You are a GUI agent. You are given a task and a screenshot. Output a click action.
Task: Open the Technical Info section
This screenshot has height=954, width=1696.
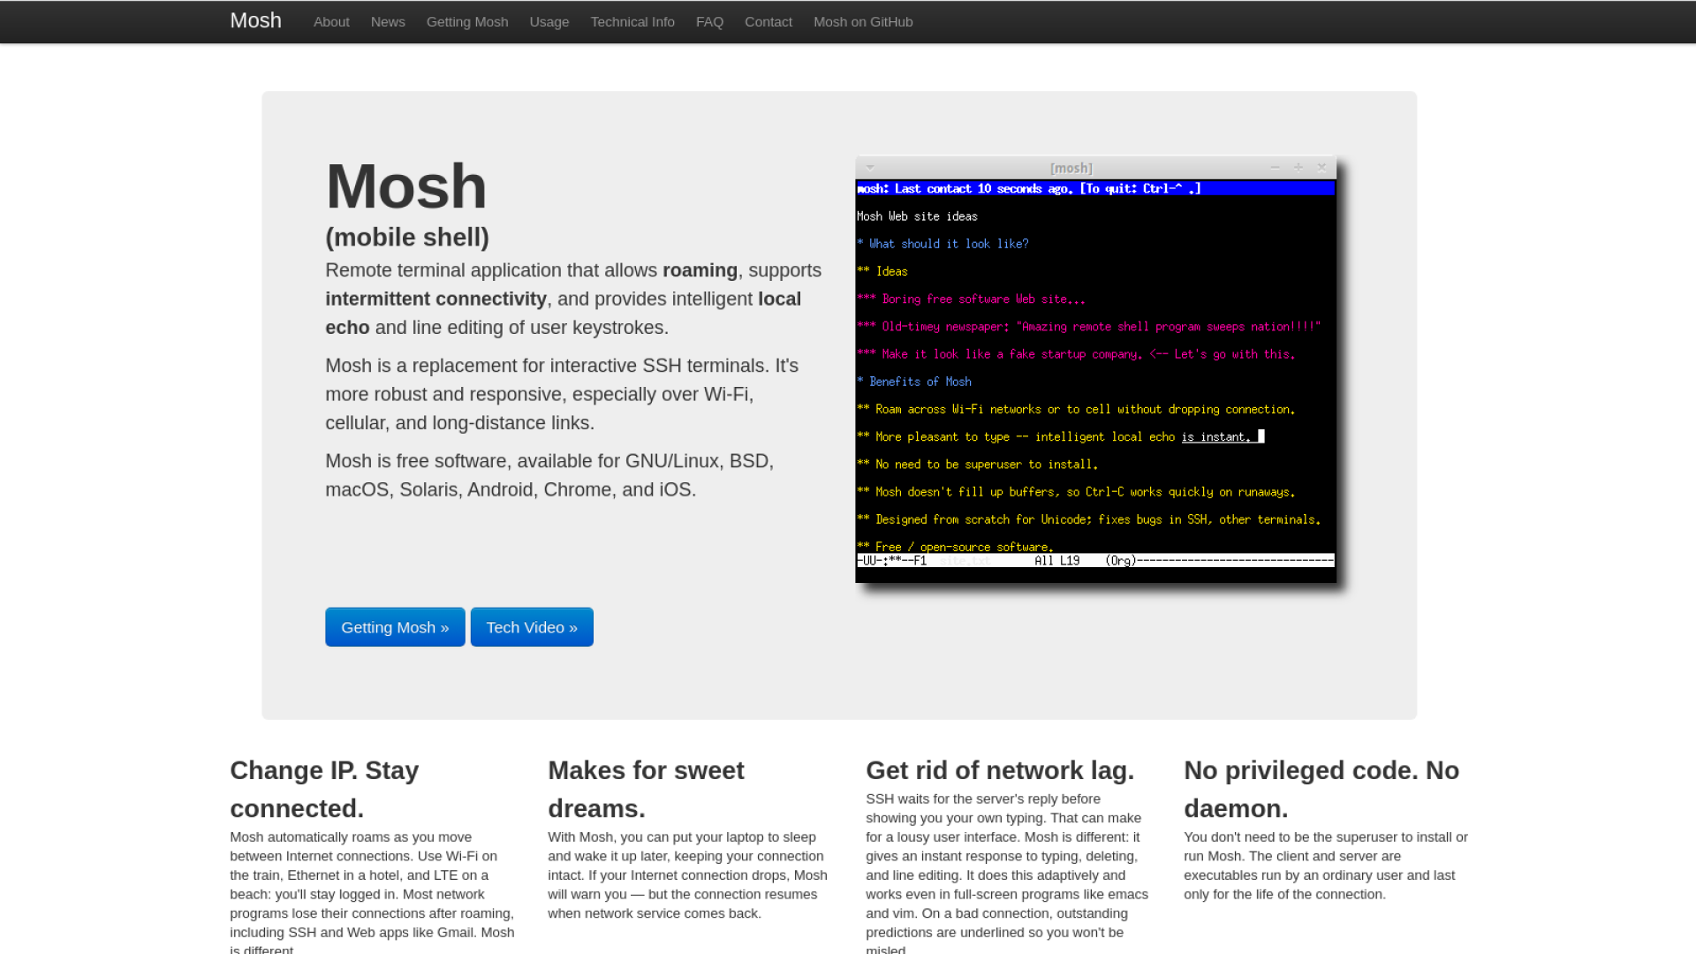tap(632, 22)
